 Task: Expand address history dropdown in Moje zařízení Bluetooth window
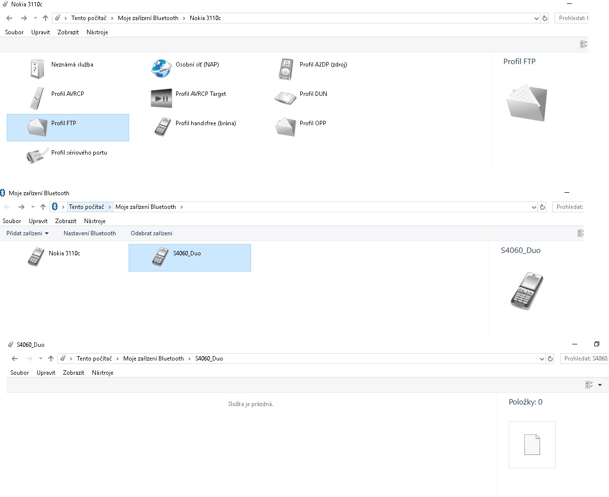tap(534, 207)
